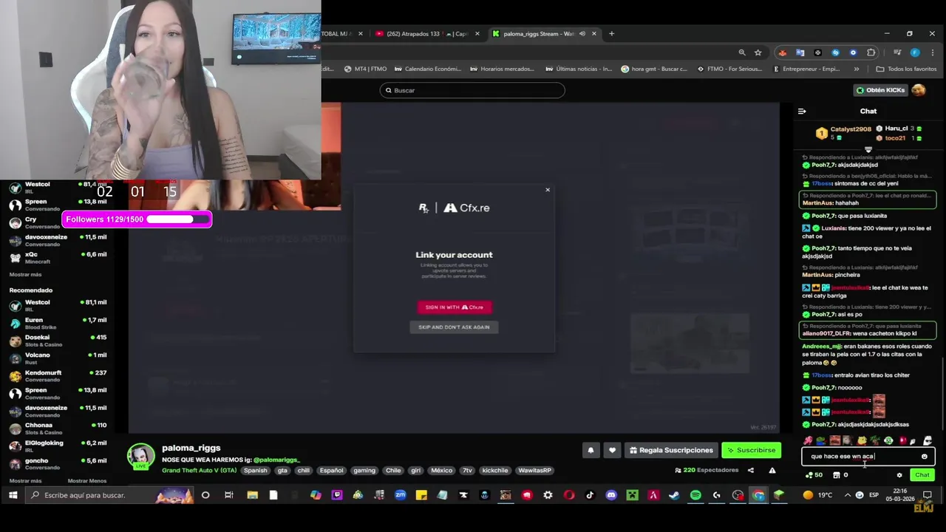Image resolution: width=946 pixels, height=532 pixels.
Task: Click the Grand Theft Auto V (GTA) category link
Action: point(200,470)
